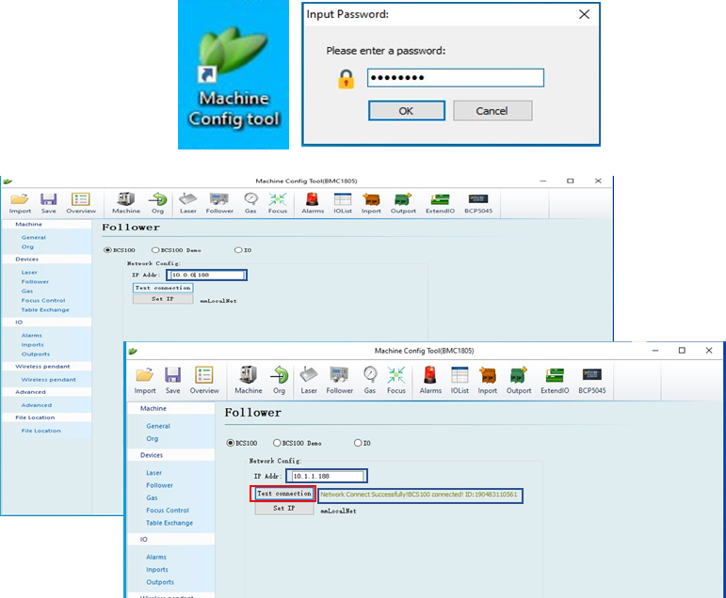
Task: Open Outport icon in the front window toolbar
Action: (519, 381)
